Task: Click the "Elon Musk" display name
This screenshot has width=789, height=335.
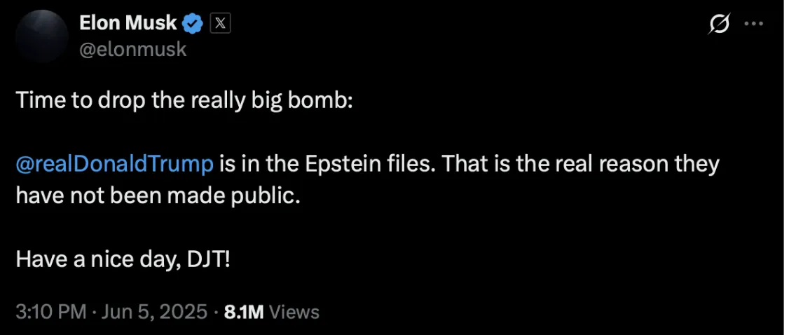Action: [128, 25]
